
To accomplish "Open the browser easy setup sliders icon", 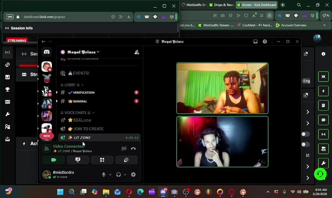I will pos(262,16).
